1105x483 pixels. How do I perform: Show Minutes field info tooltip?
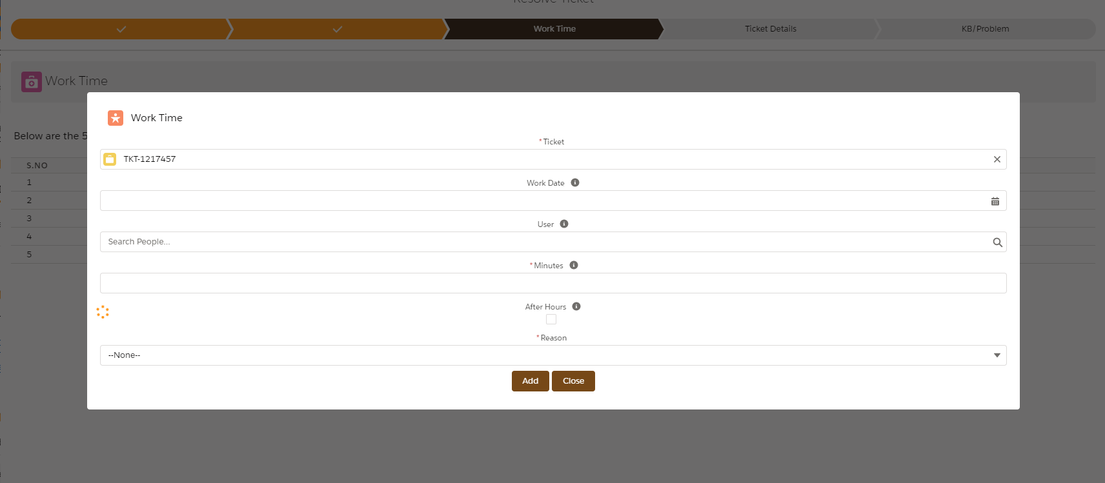574,265
